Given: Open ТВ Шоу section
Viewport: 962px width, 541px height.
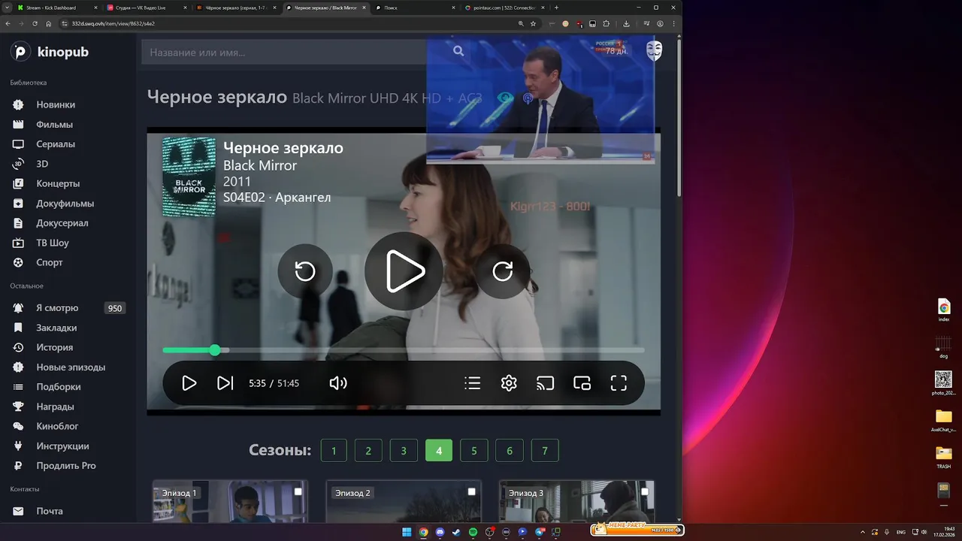Looking at the screenshot, I should coord(52,243).
